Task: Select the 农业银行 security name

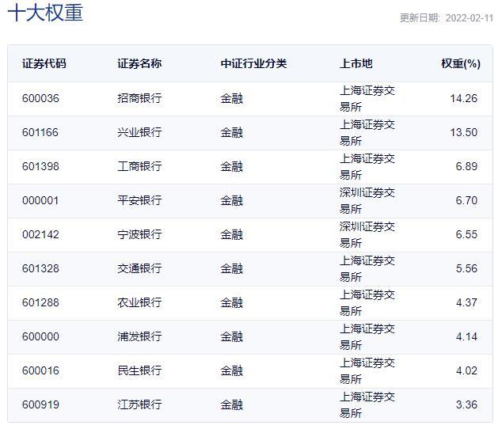Action: click(139, 303)
